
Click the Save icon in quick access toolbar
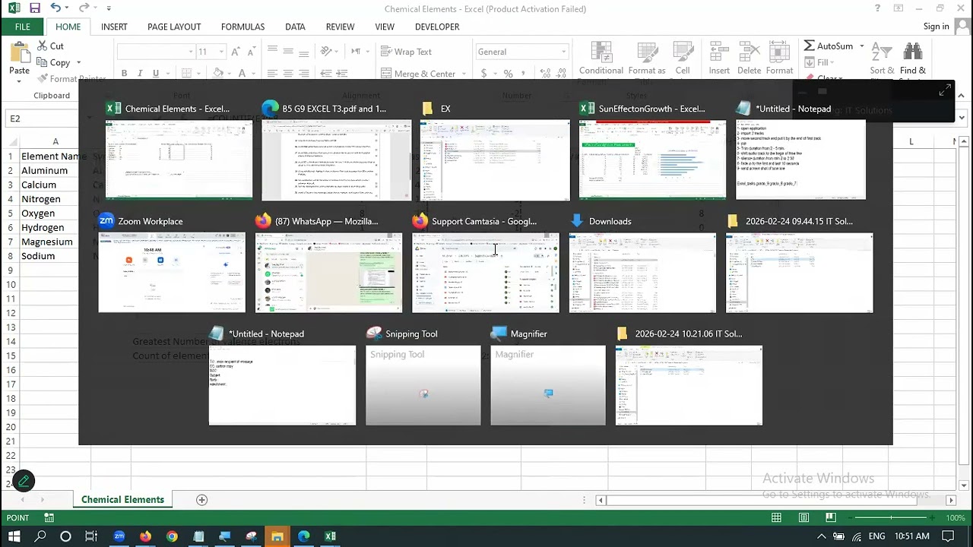pos(35,8)
